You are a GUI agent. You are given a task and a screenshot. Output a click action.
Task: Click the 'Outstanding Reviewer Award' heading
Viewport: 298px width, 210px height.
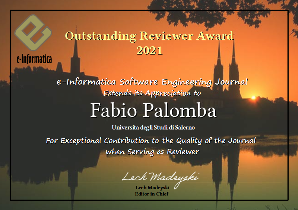click(149, 36)
